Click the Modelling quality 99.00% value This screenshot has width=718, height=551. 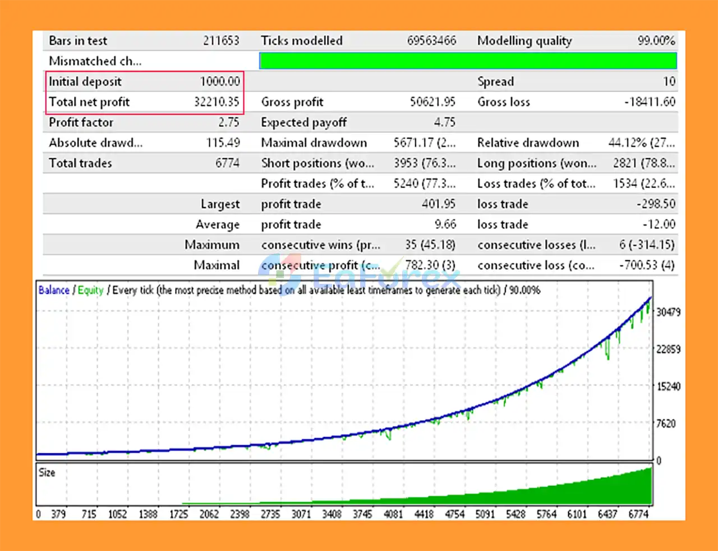point(656,41)
